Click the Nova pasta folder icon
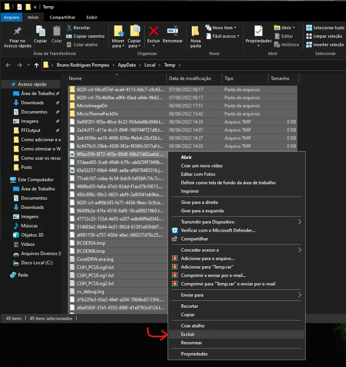 tap(195, 31)
